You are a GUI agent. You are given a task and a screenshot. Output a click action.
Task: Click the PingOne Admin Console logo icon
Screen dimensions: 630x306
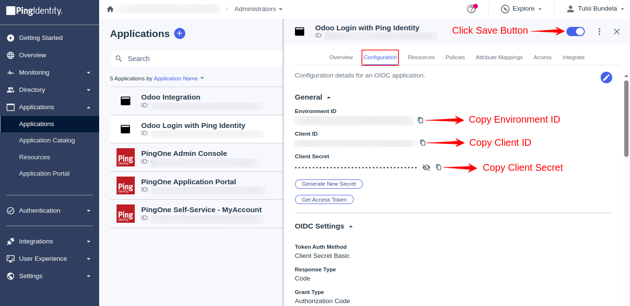tap(126, 157)
